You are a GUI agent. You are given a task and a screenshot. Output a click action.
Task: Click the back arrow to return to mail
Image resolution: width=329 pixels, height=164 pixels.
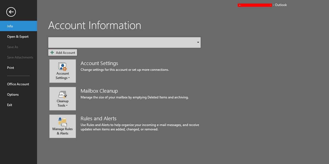coord(11,12)
